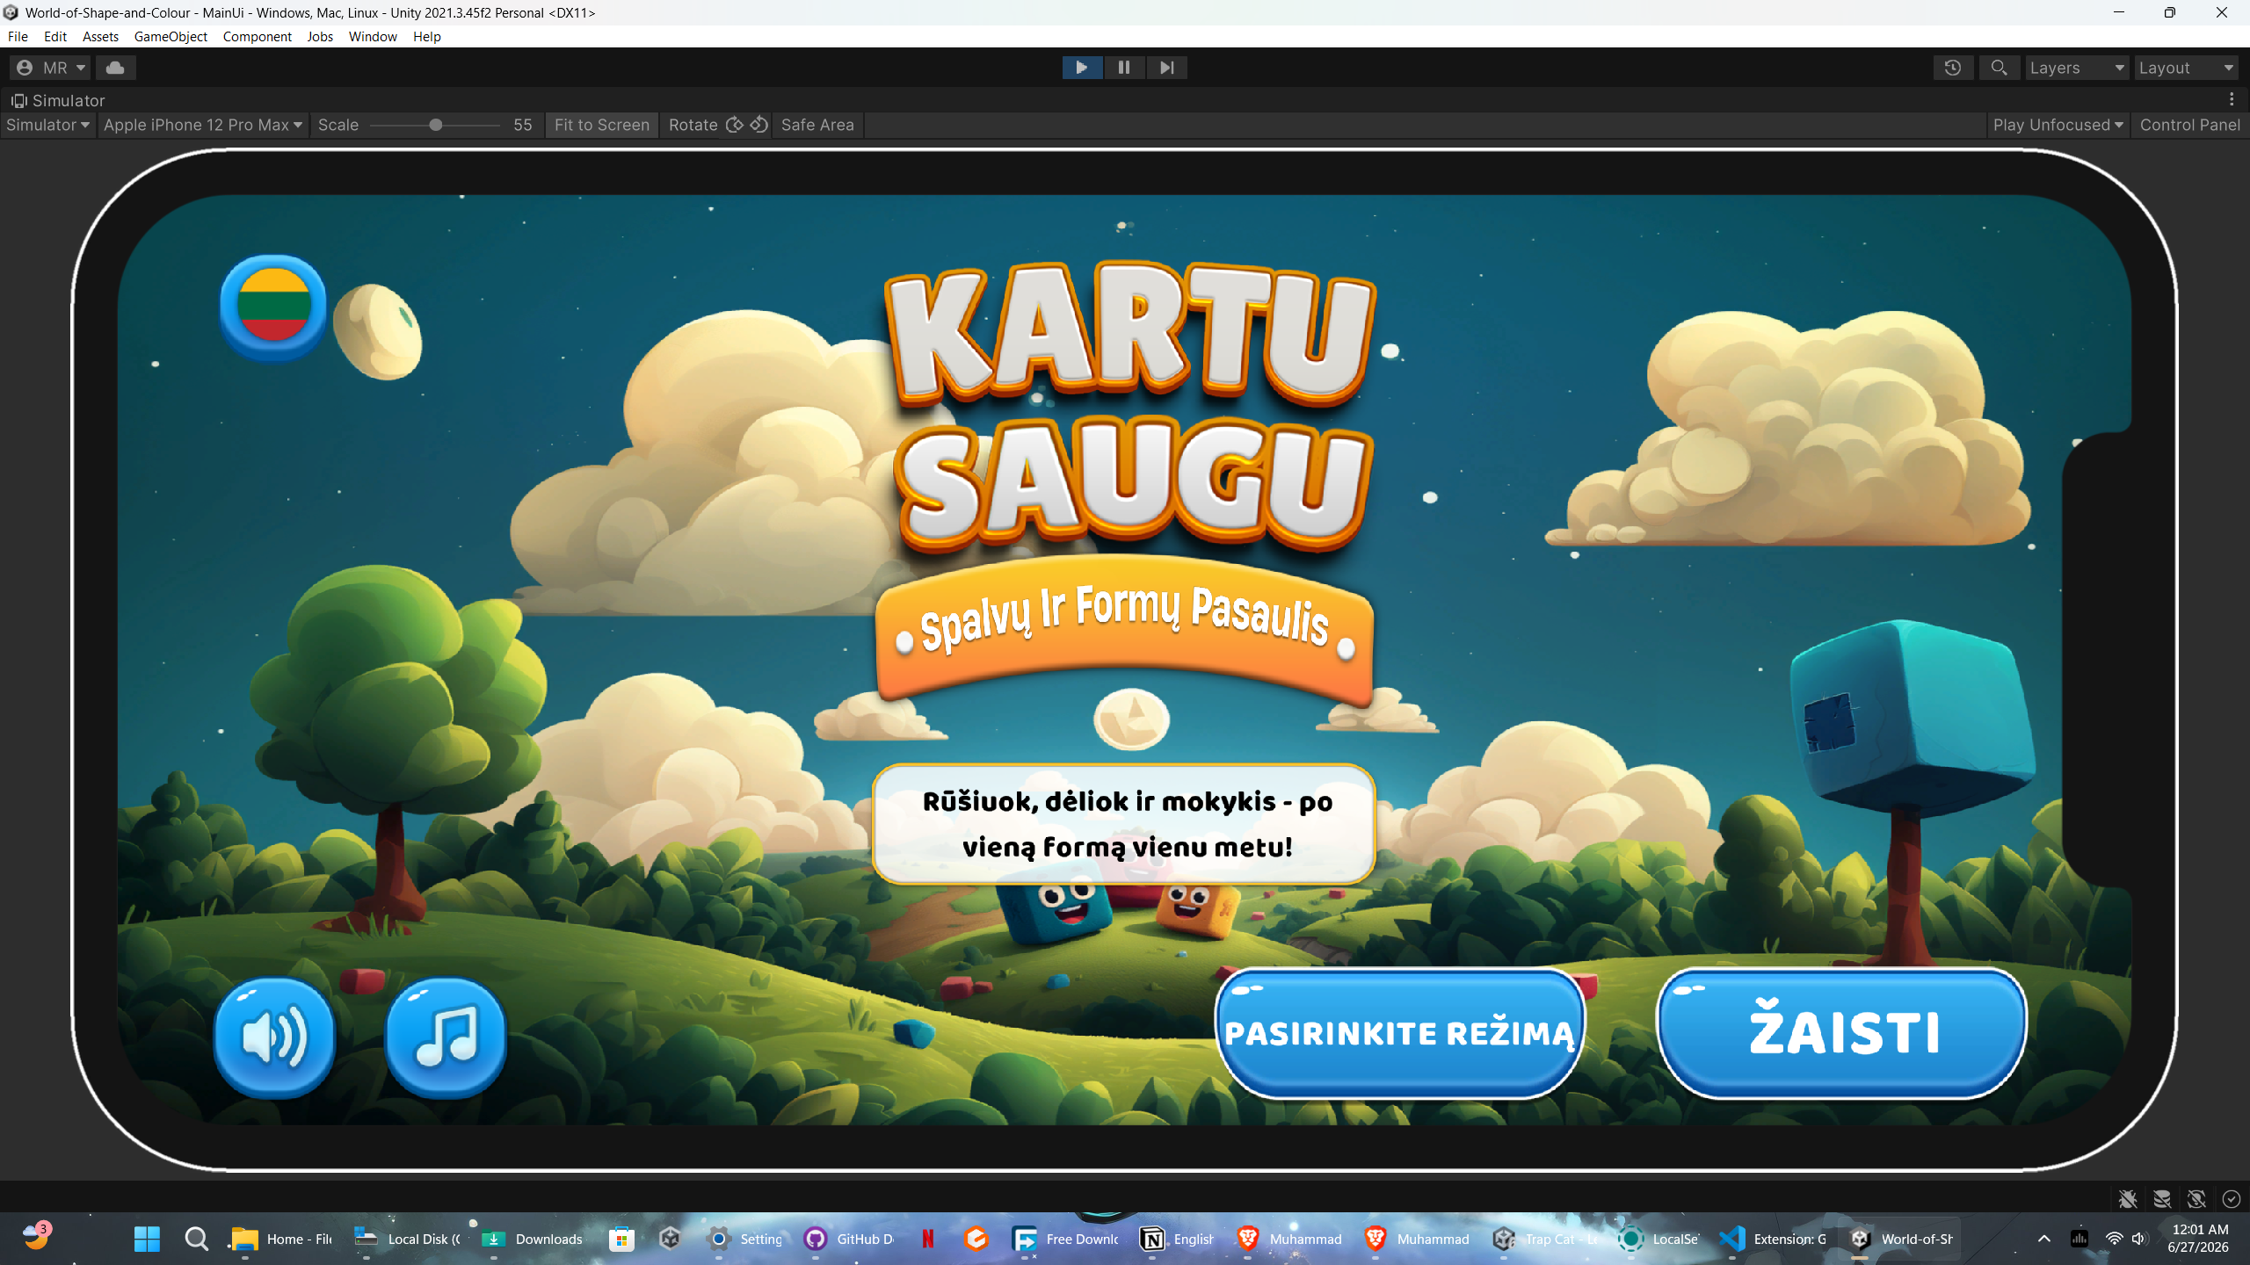Adjust the Scale slider handle
The height and width of the screenshot is (1265, 2250).
click(x=435, y=125)
